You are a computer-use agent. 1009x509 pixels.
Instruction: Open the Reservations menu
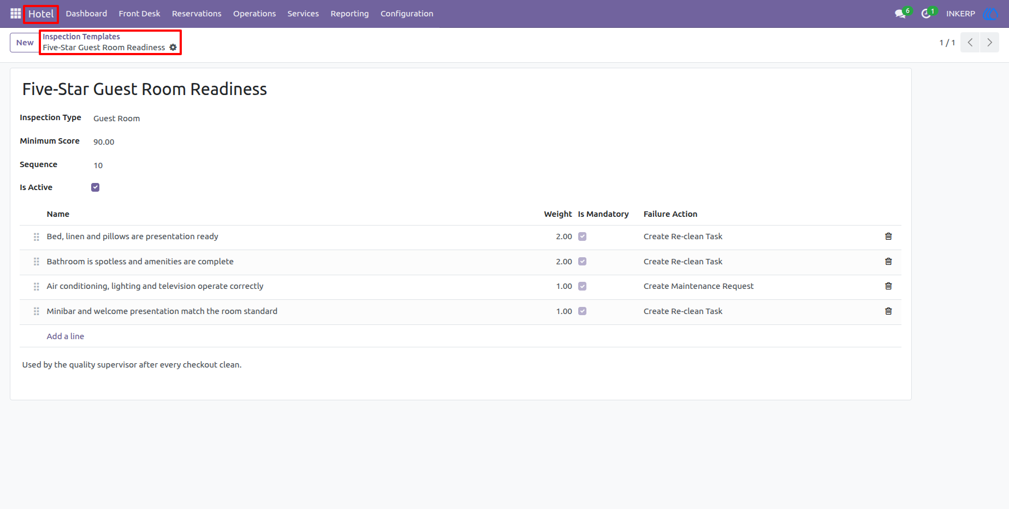click(197, 14)
